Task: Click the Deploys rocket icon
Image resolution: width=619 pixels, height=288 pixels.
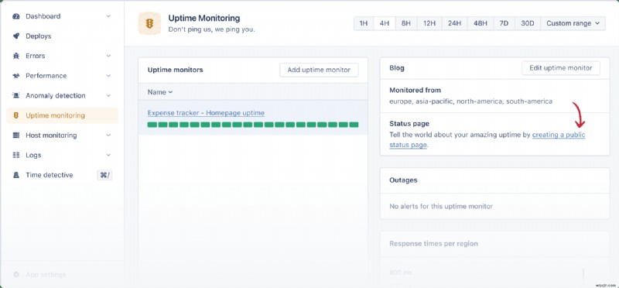Action: 16,36
